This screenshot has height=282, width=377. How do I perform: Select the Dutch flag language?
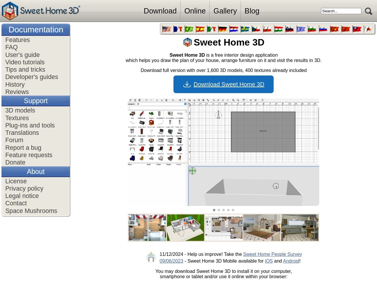click(x=234, y=29)
